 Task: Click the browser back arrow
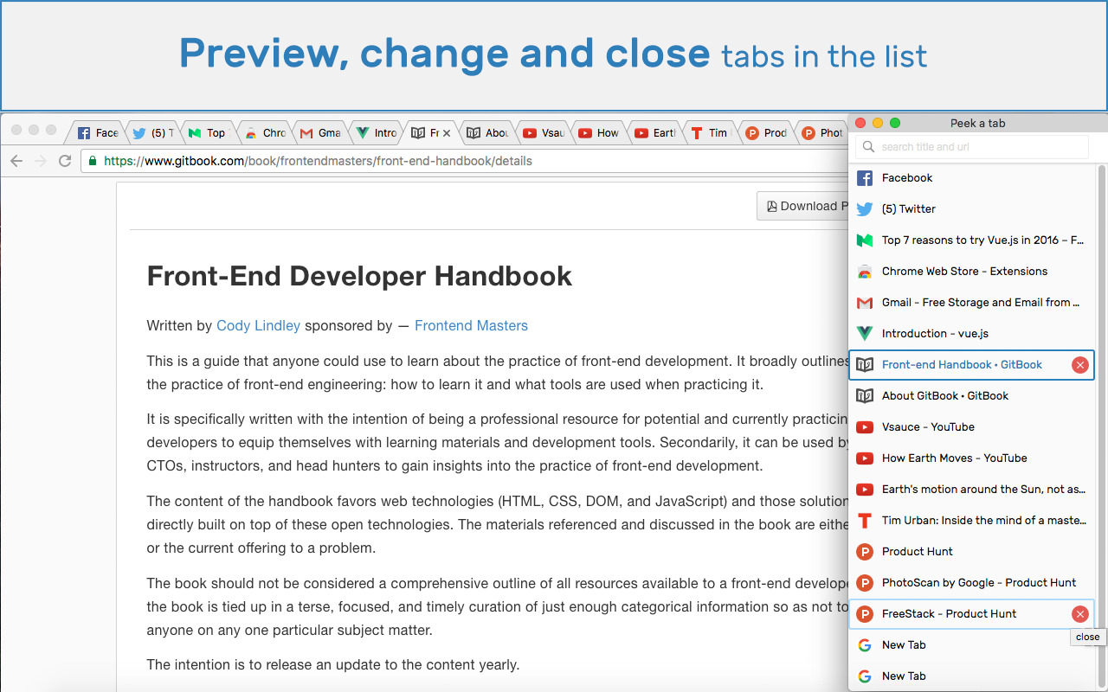click(x=16, y=161)
